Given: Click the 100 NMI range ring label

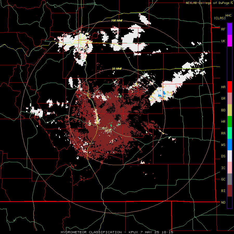Looking at the screenshot, I should (x=117, y=21).
